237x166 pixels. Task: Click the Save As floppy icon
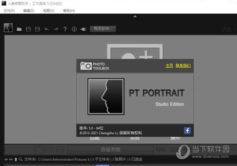point(38,29)
